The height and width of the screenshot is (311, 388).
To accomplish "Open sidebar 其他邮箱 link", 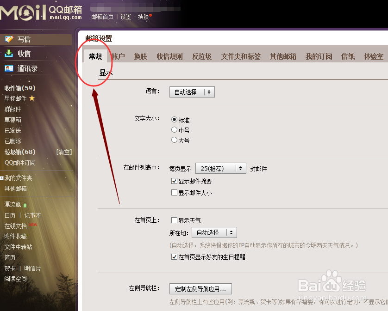I will coord(15,189).
